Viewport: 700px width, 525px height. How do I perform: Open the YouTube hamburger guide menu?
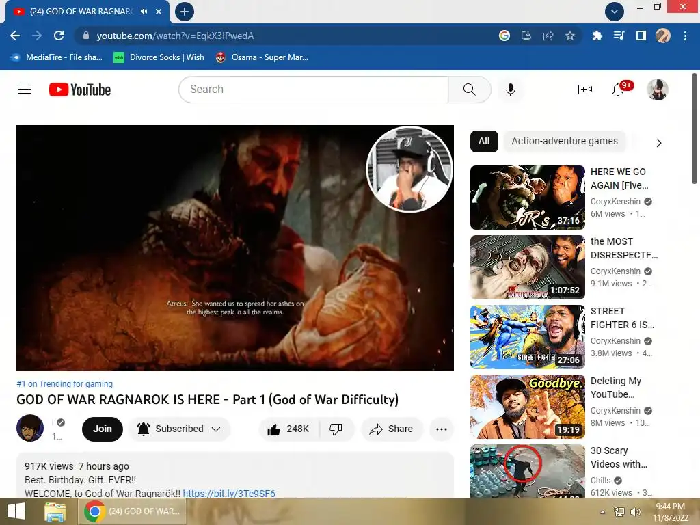pos(25,90)
